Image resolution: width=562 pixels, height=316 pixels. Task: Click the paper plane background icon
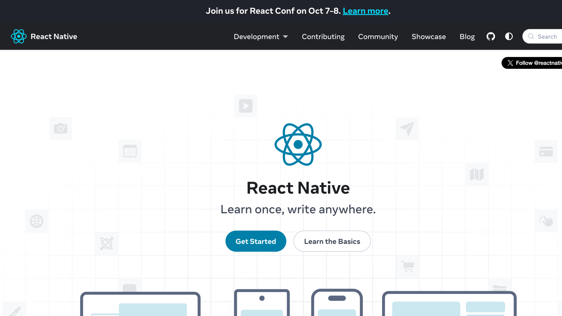point(407,128)
